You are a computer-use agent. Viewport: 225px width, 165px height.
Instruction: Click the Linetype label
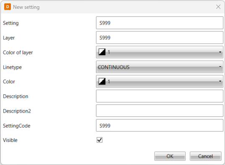point(12,67)
